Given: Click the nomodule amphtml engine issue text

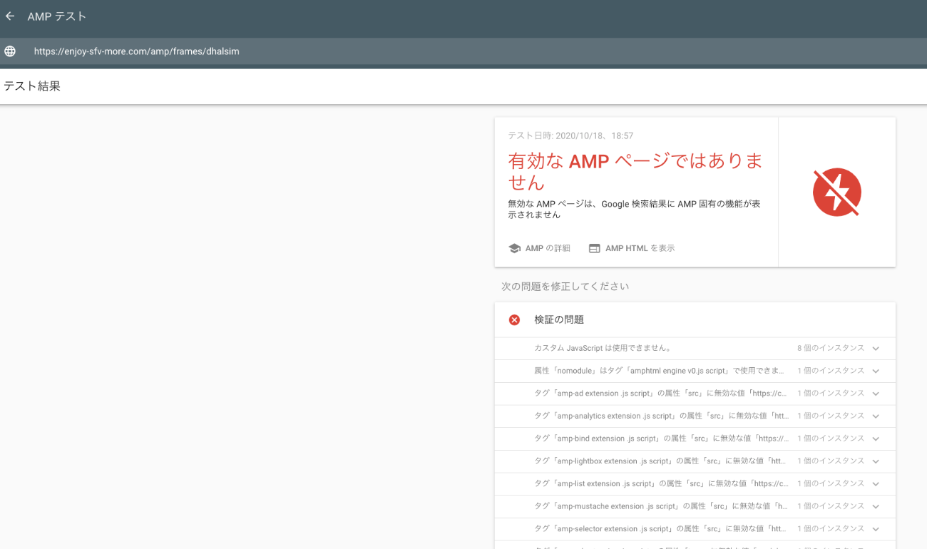Looking at the screenshot, I should (660, 371).
